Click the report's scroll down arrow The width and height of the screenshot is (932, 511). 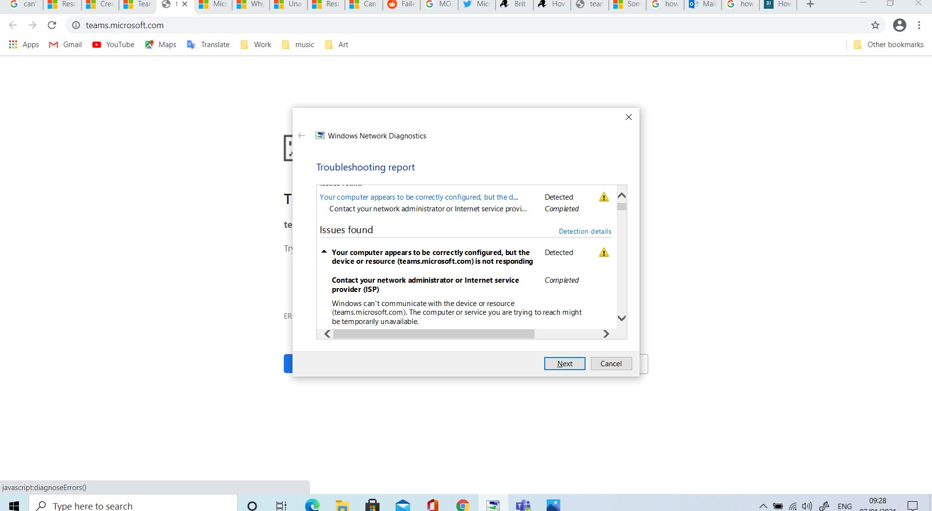click(x=621, y=318)
